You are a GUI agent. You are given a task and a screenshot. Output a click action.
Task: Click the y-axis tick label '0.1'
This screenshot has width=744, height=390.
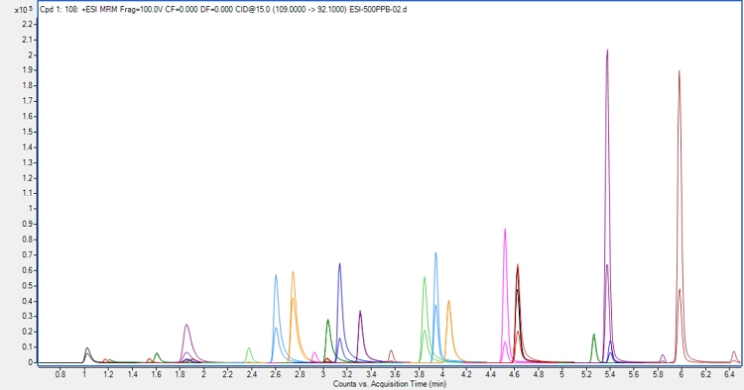point(28,346)
